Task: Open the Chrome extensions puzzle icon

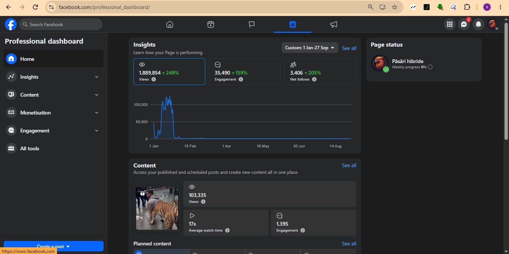Action: [x=467, y=7]
